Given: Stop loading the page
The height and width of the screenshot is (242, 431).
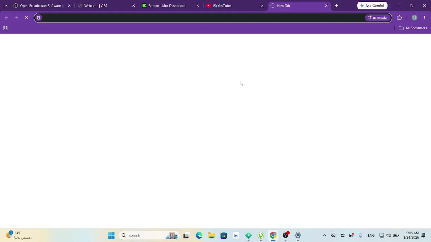Looking at the screenshot, I should click(x=27, y=18).
